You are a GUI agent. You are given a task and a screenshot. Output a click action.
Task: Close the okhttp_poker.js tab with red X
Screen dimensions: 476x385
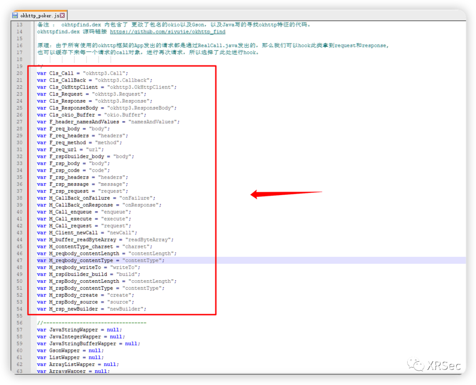62,15
